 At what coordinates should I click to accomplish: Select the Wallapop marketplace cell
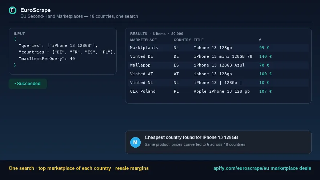click(x=140, y=65)
